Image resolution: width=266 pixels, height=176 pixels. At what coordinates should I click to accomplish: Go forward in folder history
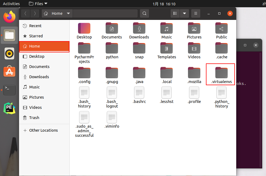(35, 13)
